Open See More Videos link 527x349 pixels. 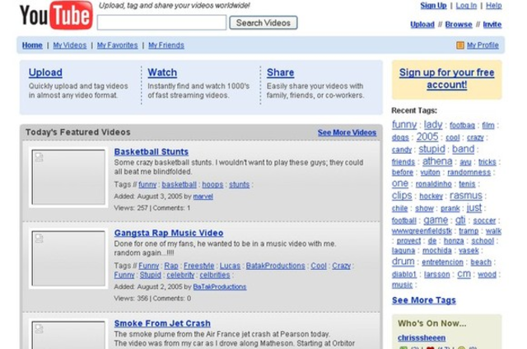347,133
